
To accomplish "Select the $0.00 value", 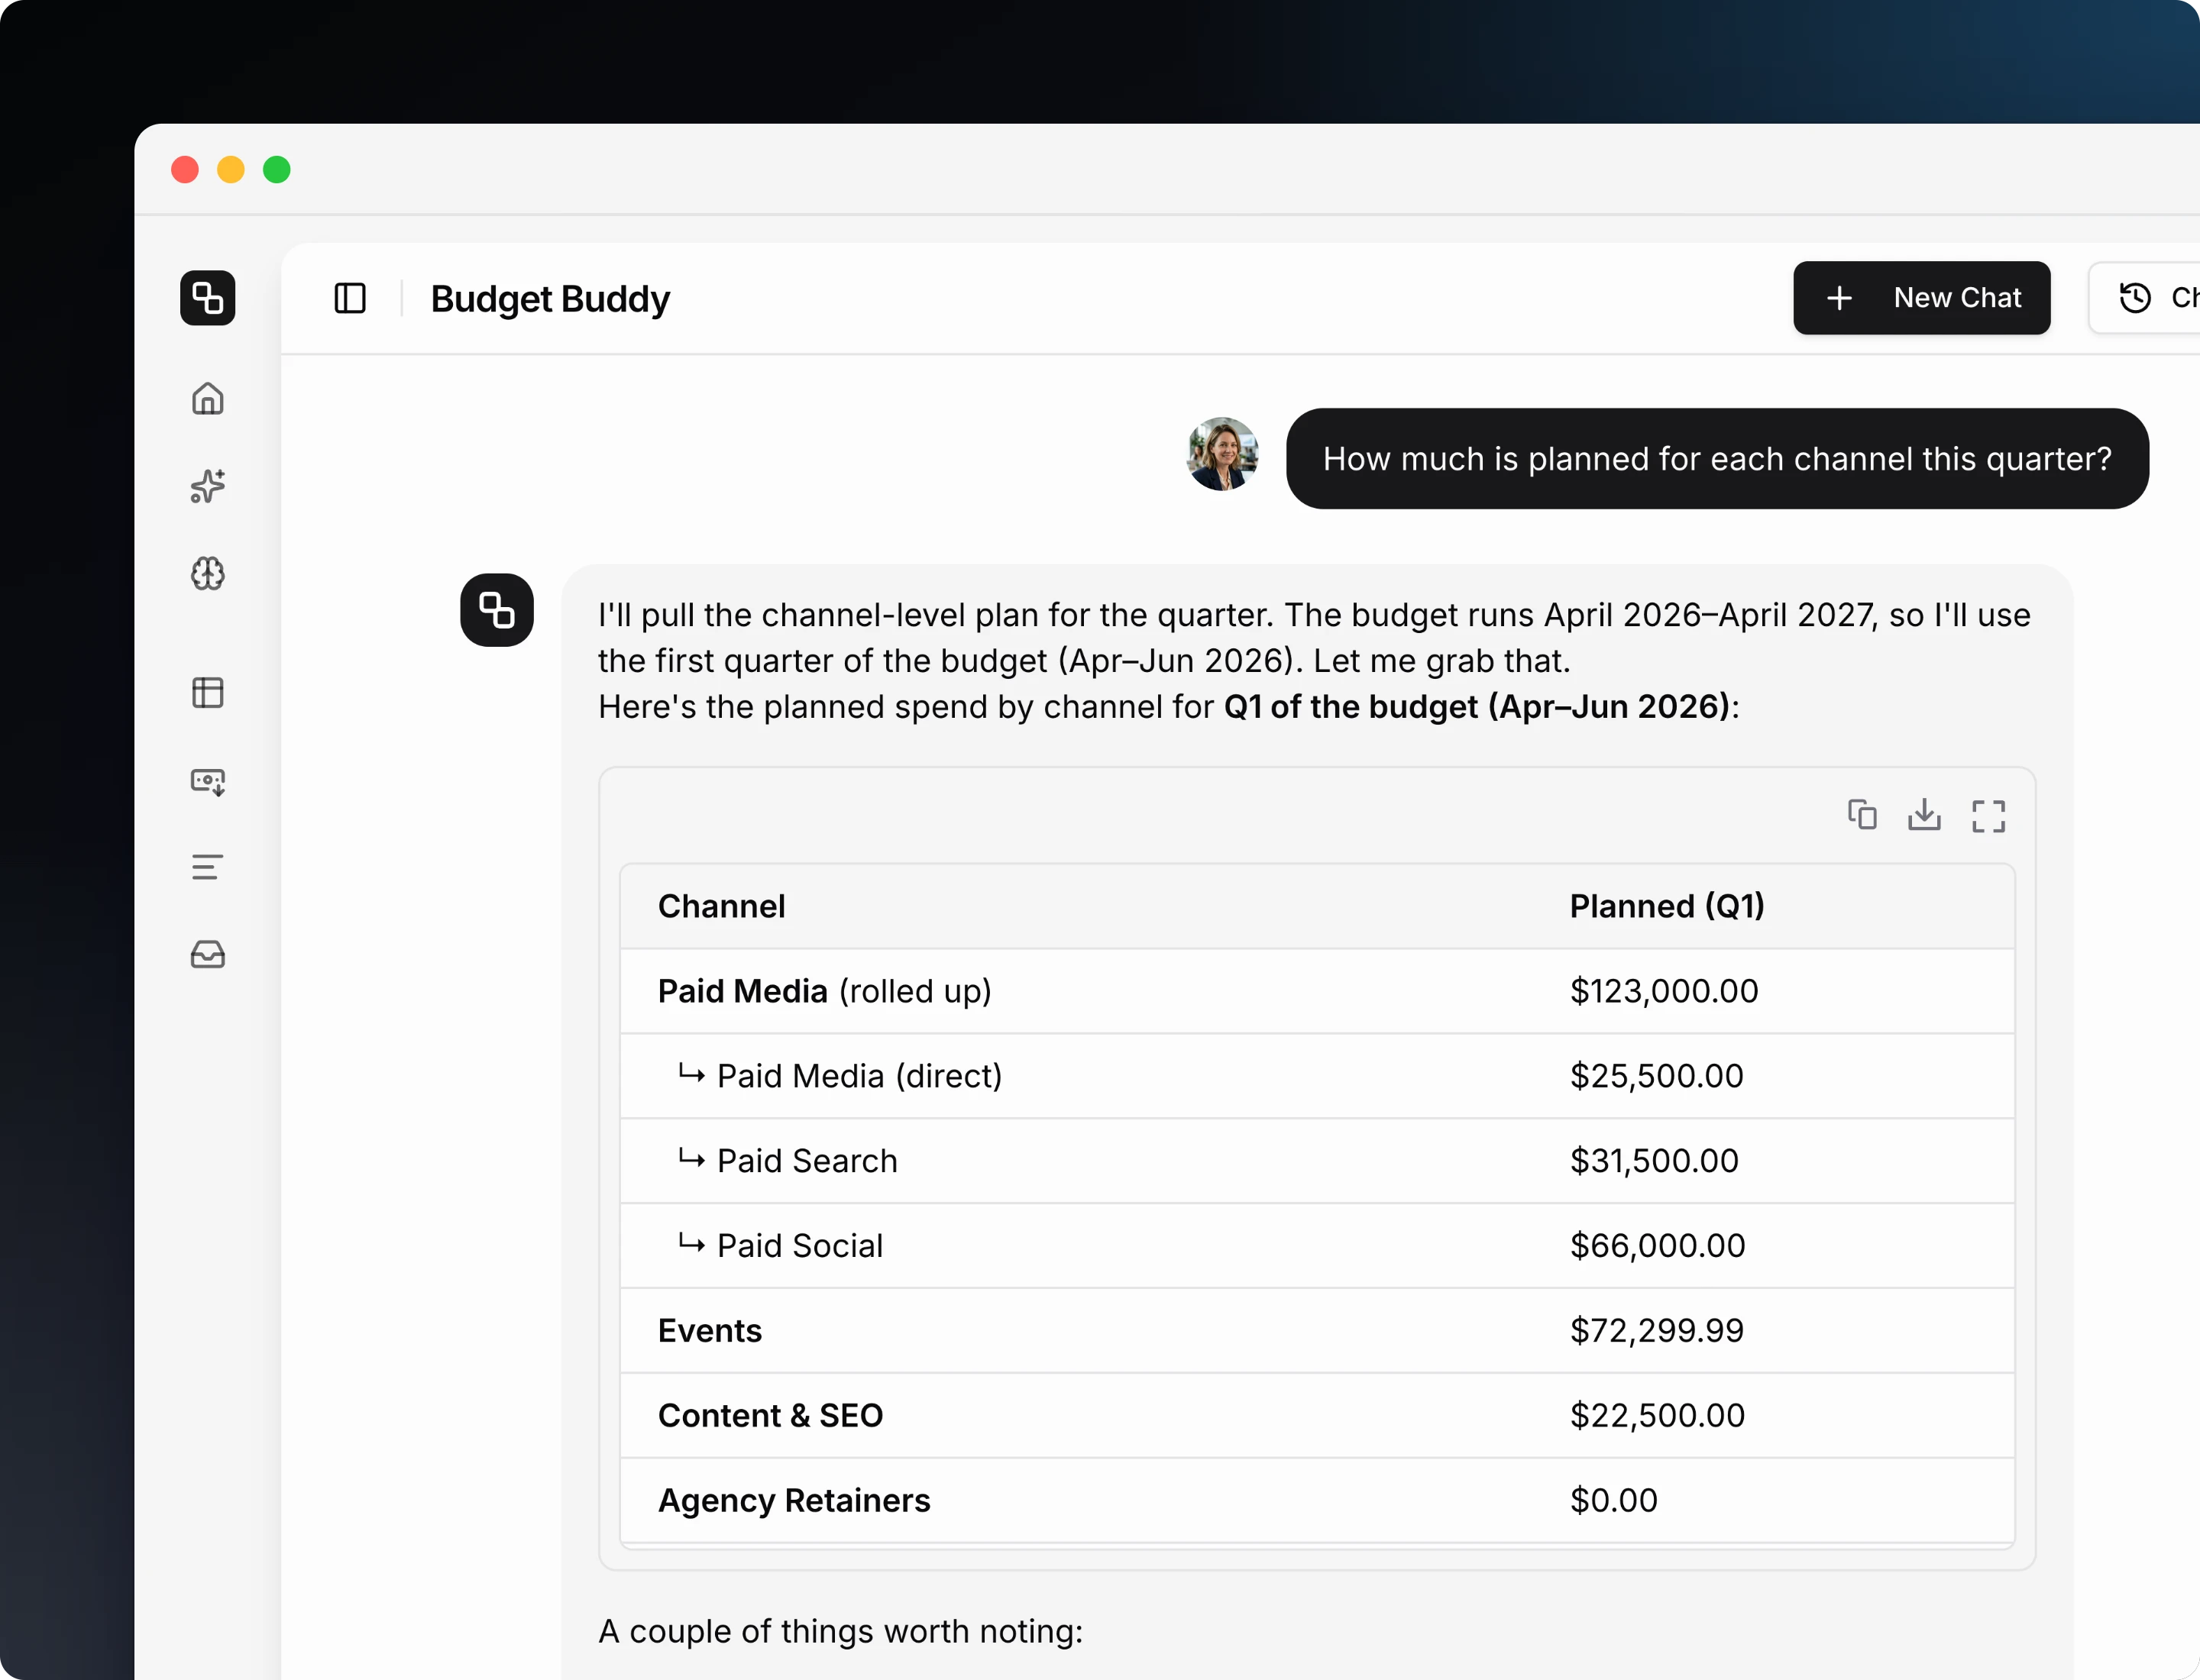I will pos(1614,1501).
